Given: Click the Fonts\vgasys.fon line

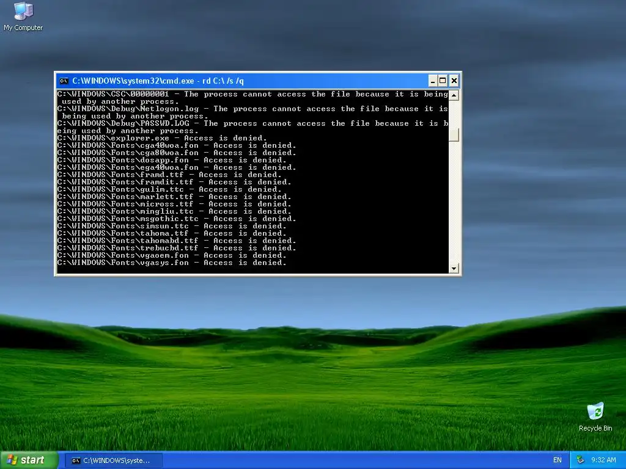Looking at the screenshot, I should point(172,263).
